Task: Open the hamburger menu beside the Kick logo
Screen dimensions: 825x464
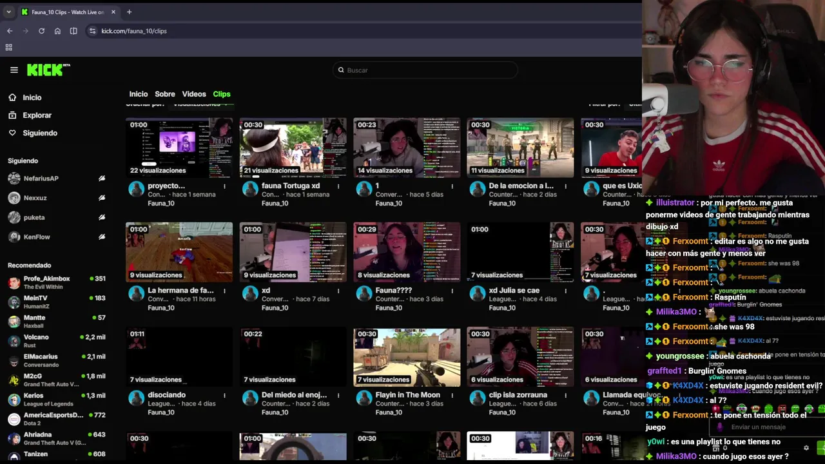Action: point(14,70)
